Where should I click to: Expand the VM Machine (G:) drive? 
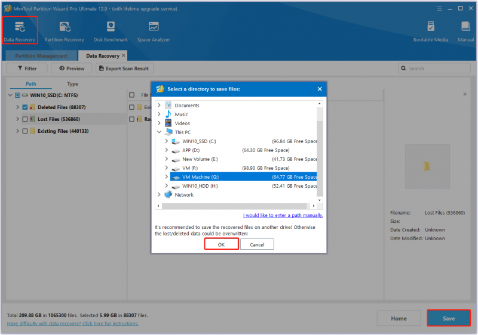(167, 176)
